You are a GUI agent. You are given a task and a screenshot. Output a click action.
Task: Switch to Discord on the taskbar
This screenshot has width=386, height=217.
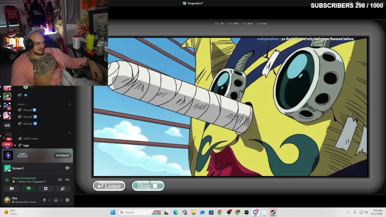255,212
